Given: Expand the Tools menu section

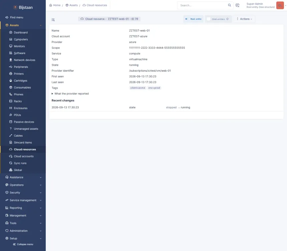Looking at the screenshot, I should coord(41,223).
